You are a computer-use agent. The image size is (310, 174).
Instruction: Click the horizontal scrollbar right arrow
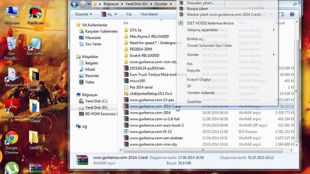coord(291,150)
